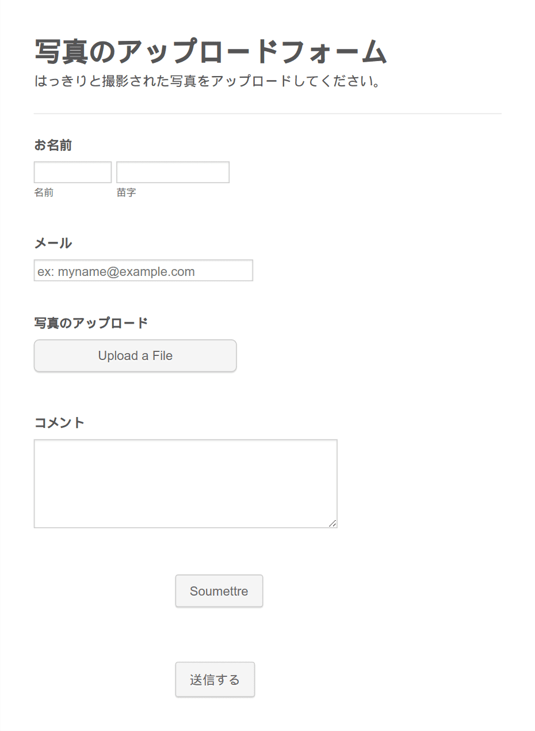Click the horizontal divider under the header
This screenshot has height=731, width=535.
point(267,114)
